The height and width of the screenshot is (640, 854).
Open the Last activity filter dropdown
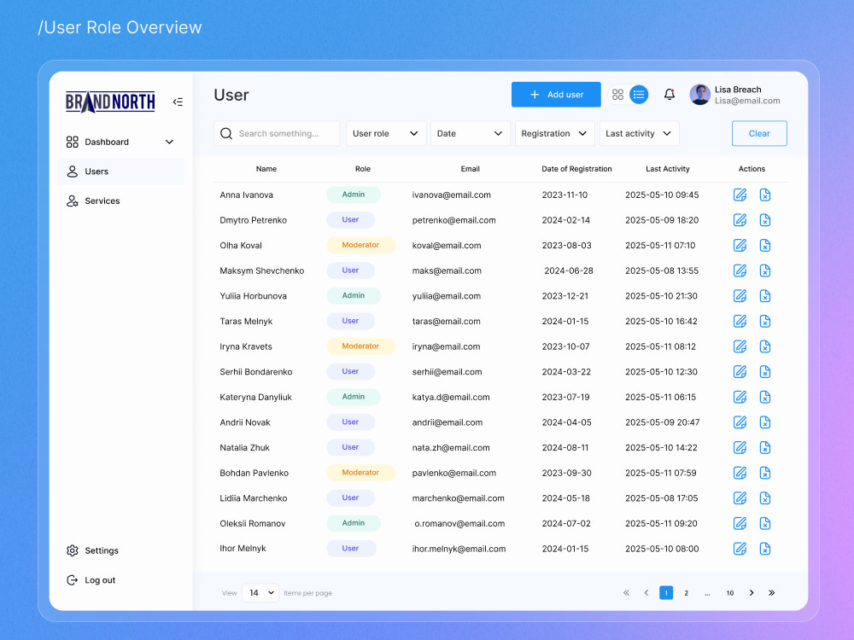click(639, 133)
